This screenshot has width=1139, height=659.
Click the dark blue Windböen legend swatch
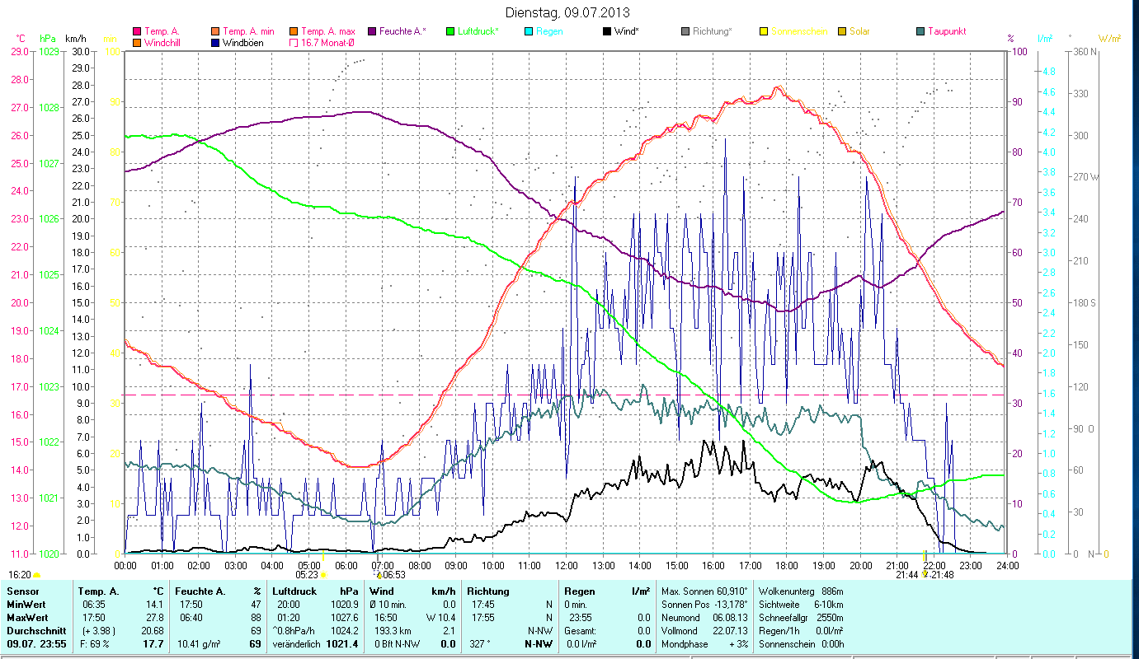pyautogui.click(x=216, y=43)
